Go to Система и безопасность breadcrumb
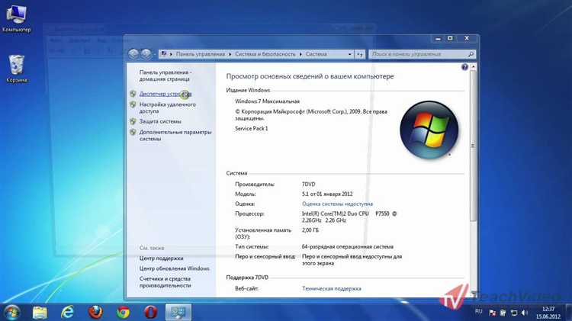Screen dimensions: 572x321 (x=265, y=54)
